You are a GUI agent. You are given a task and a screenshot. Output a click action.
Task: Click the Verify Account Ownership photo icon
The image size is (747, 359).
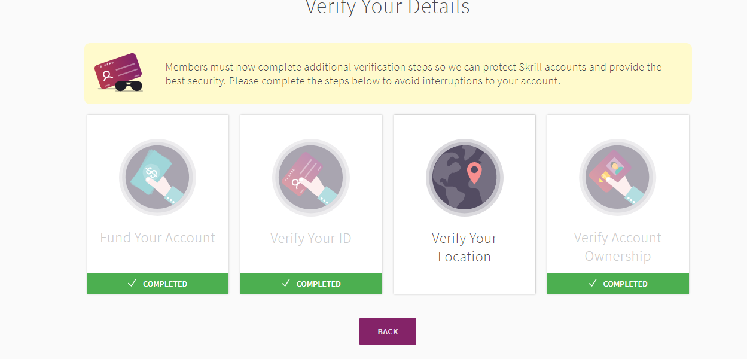point(618,178)
